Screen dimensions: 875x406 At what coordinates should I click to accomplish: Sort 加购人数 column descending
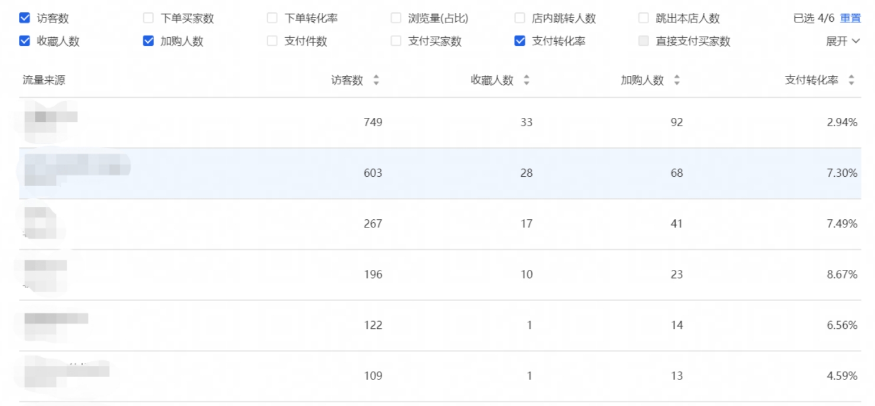coord(677,83)
